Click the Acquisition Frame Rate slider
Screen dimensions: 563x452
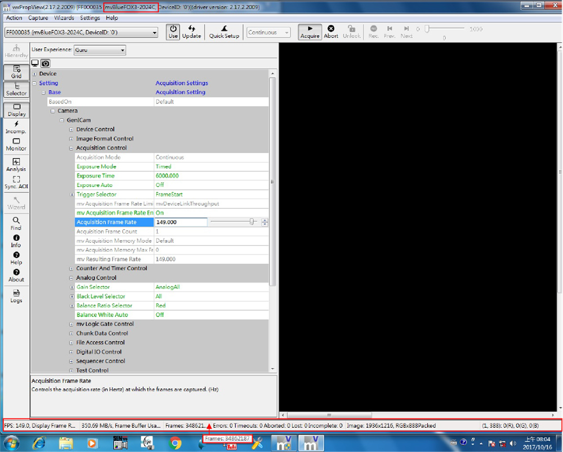tap(233, 222)
